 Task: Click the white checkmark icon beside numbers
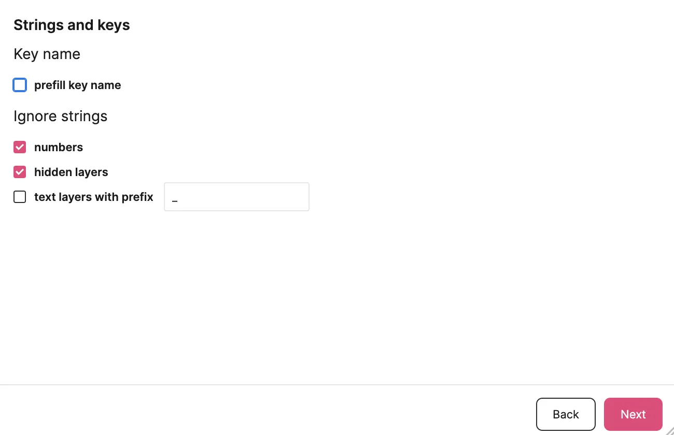pyautogui.click(x=20, y=147)
